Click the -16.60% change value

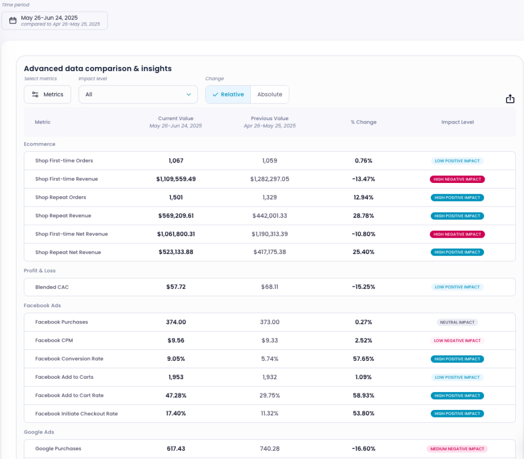coord(364,449)
